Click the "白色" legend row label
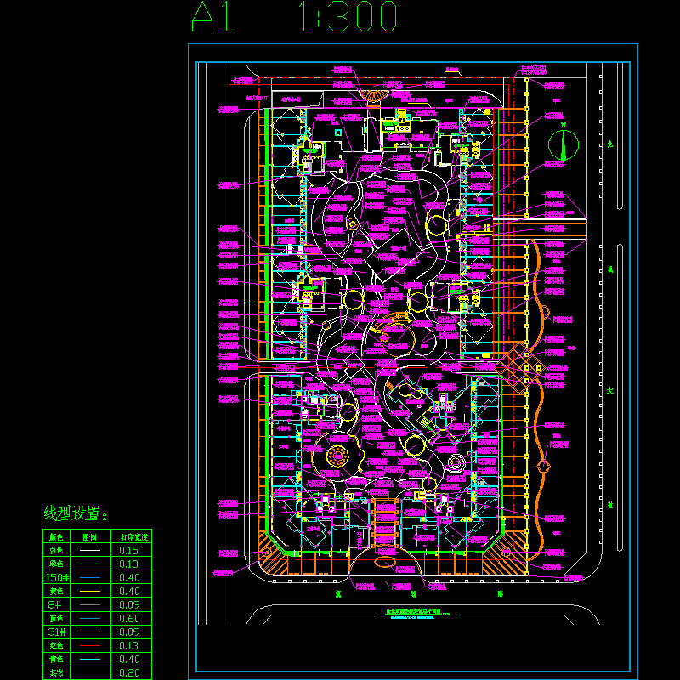This screenshot has width=680, height=680. [x=56, y=550]
